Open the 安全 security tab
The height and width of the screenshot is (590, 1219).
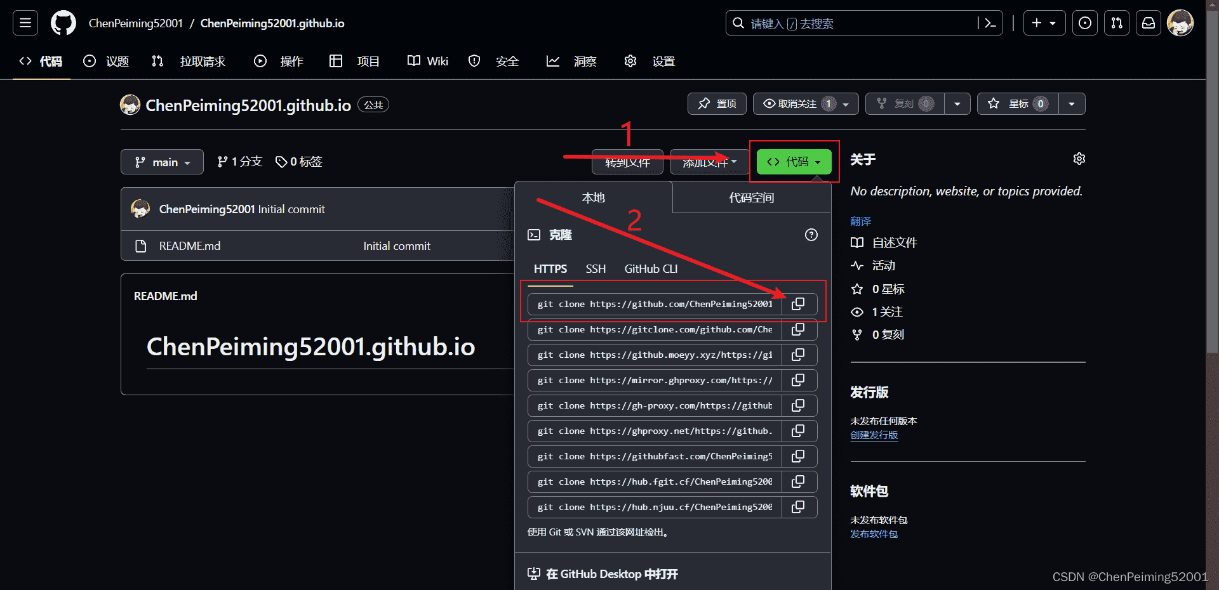pyautogui.click(x=494, y=61)
